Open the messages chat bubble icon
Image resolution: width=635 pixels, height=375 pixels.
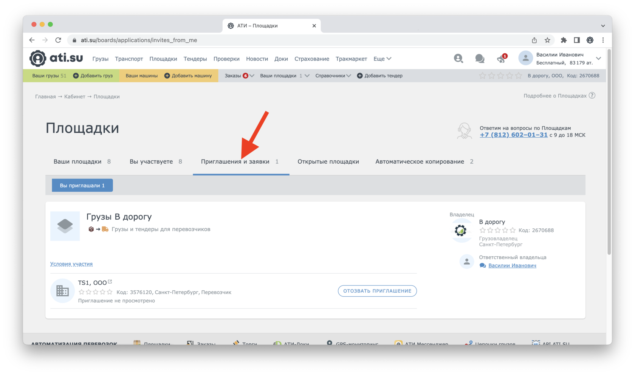pos(480,59)
